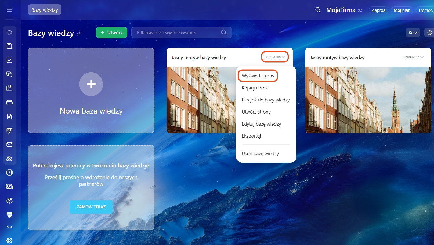Click the search magnifier icon beside MojaFirma
The height and width of the screenshot is (245, 434).
click(318, 10)
